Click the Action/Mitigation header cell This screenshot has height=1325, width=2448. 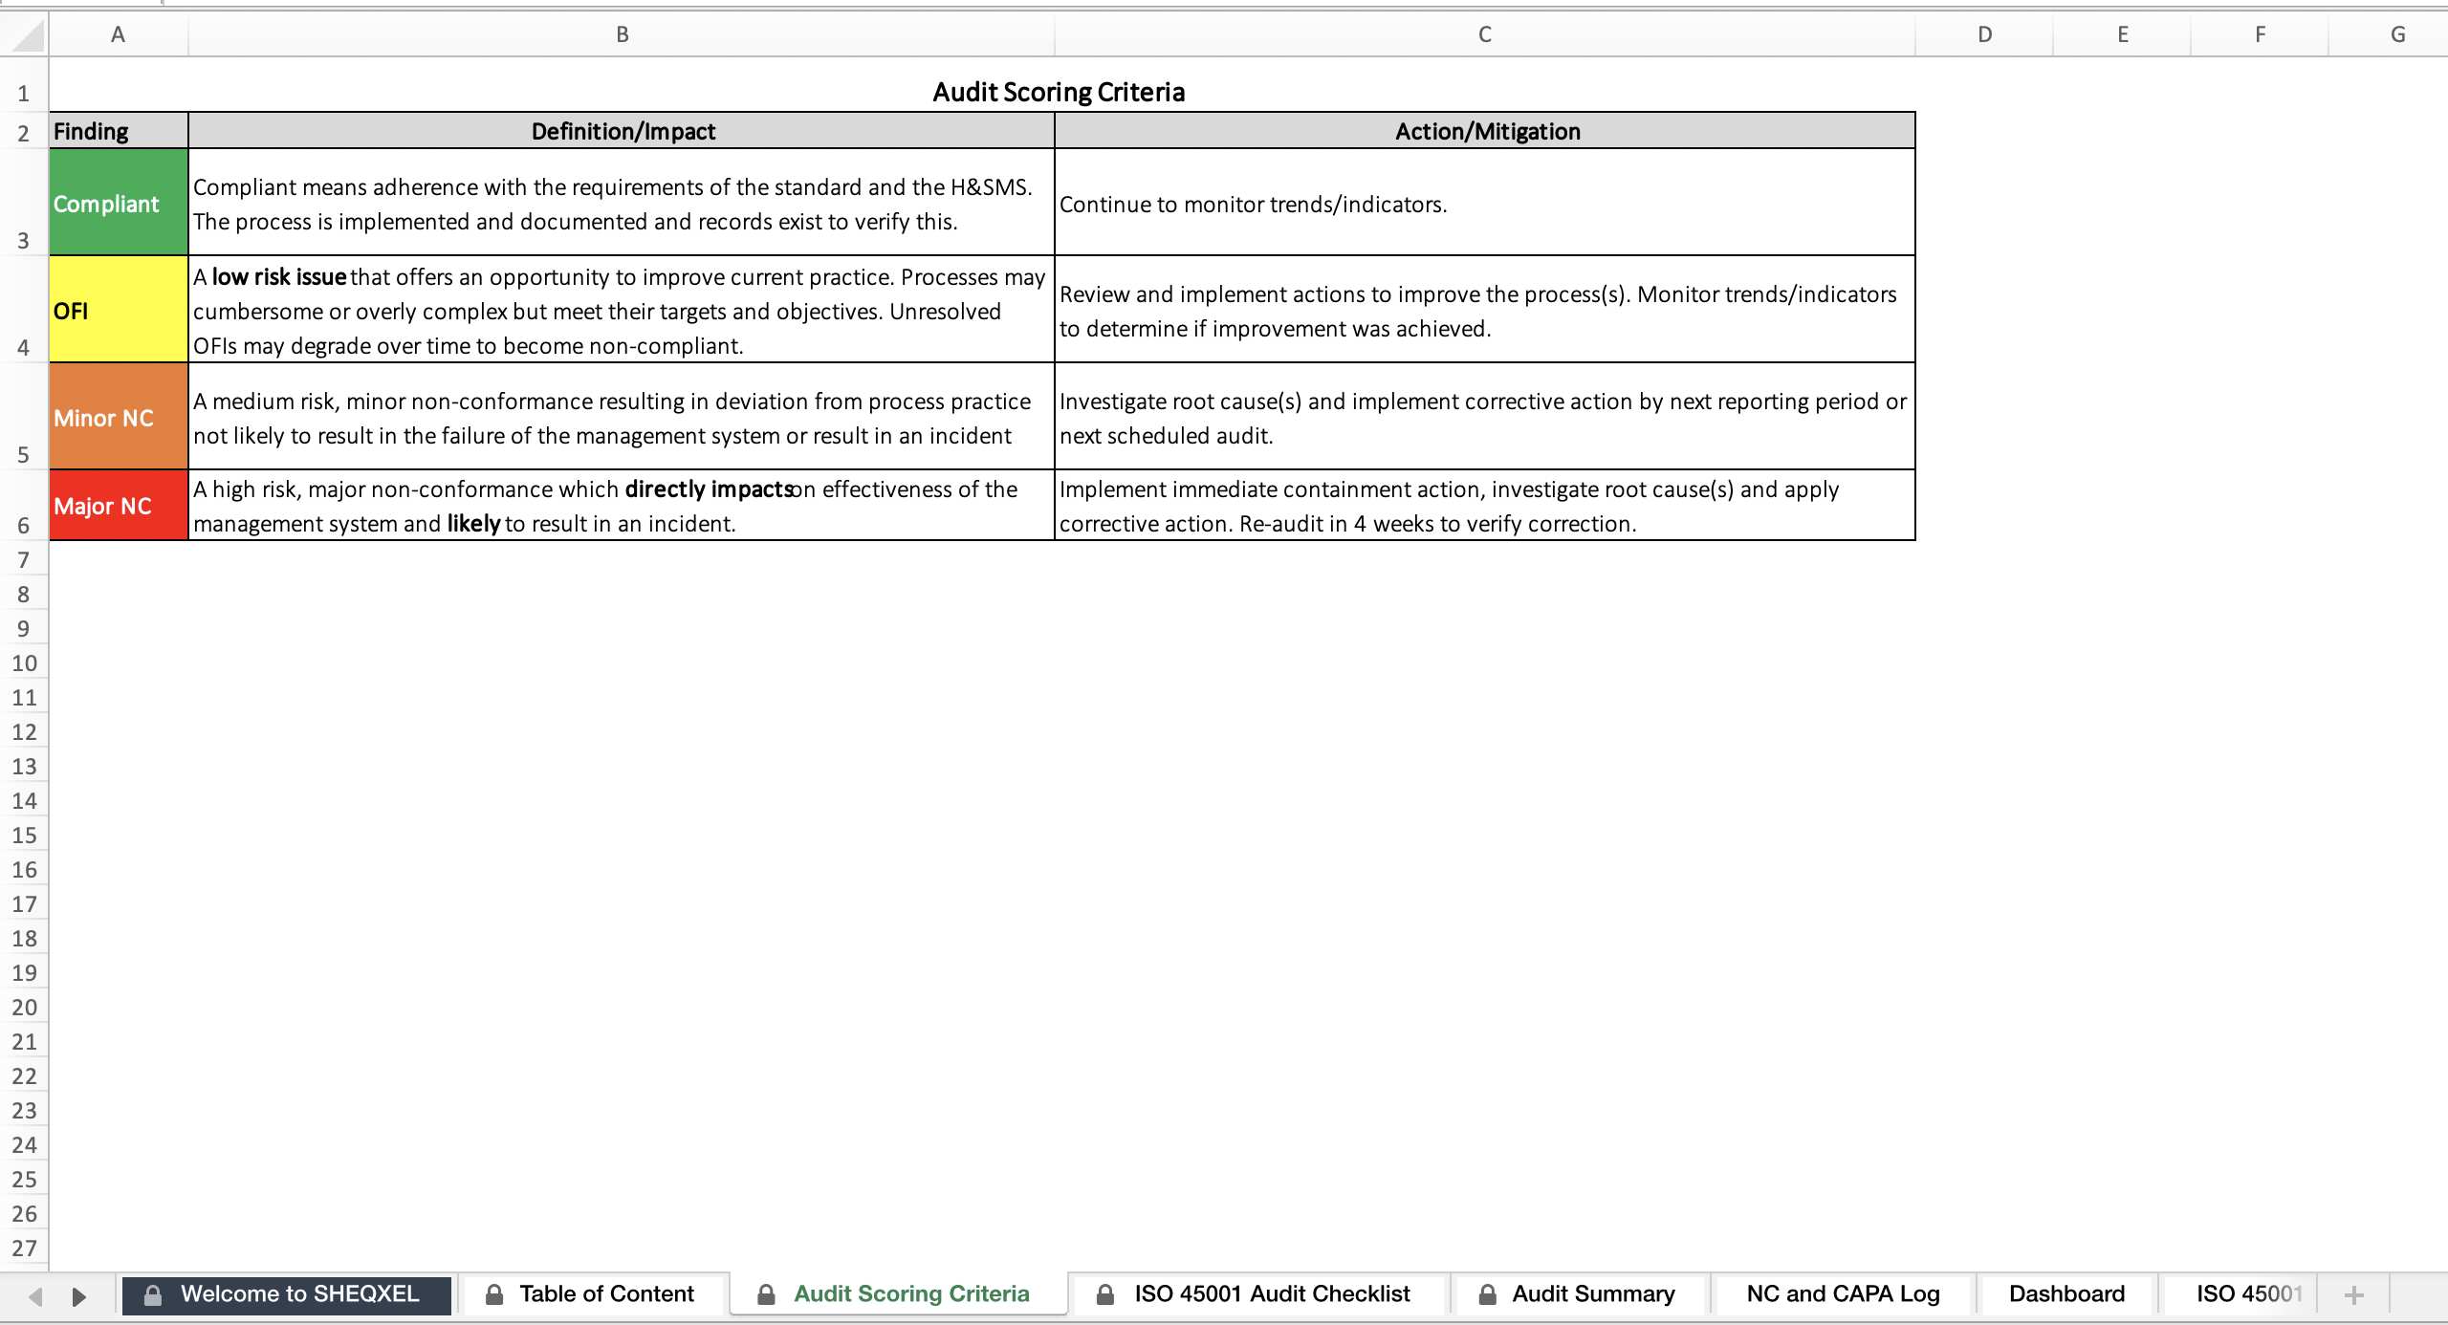click(x=1485, y=131)
